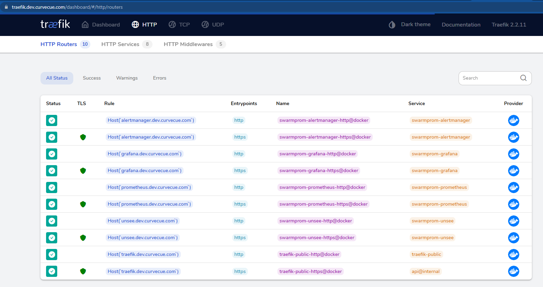The width and height of the screenshot is (543, 287).
Task: Click the api@internal service tag
Action: pos(426,271)
